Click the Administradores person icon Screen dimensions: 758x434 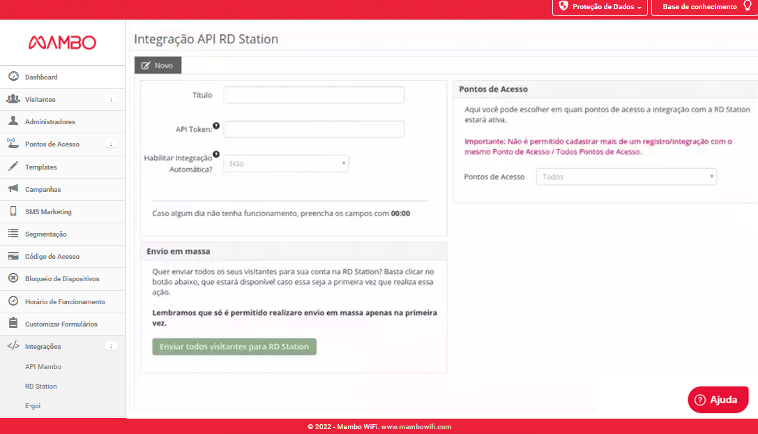(x=13, y=121)
